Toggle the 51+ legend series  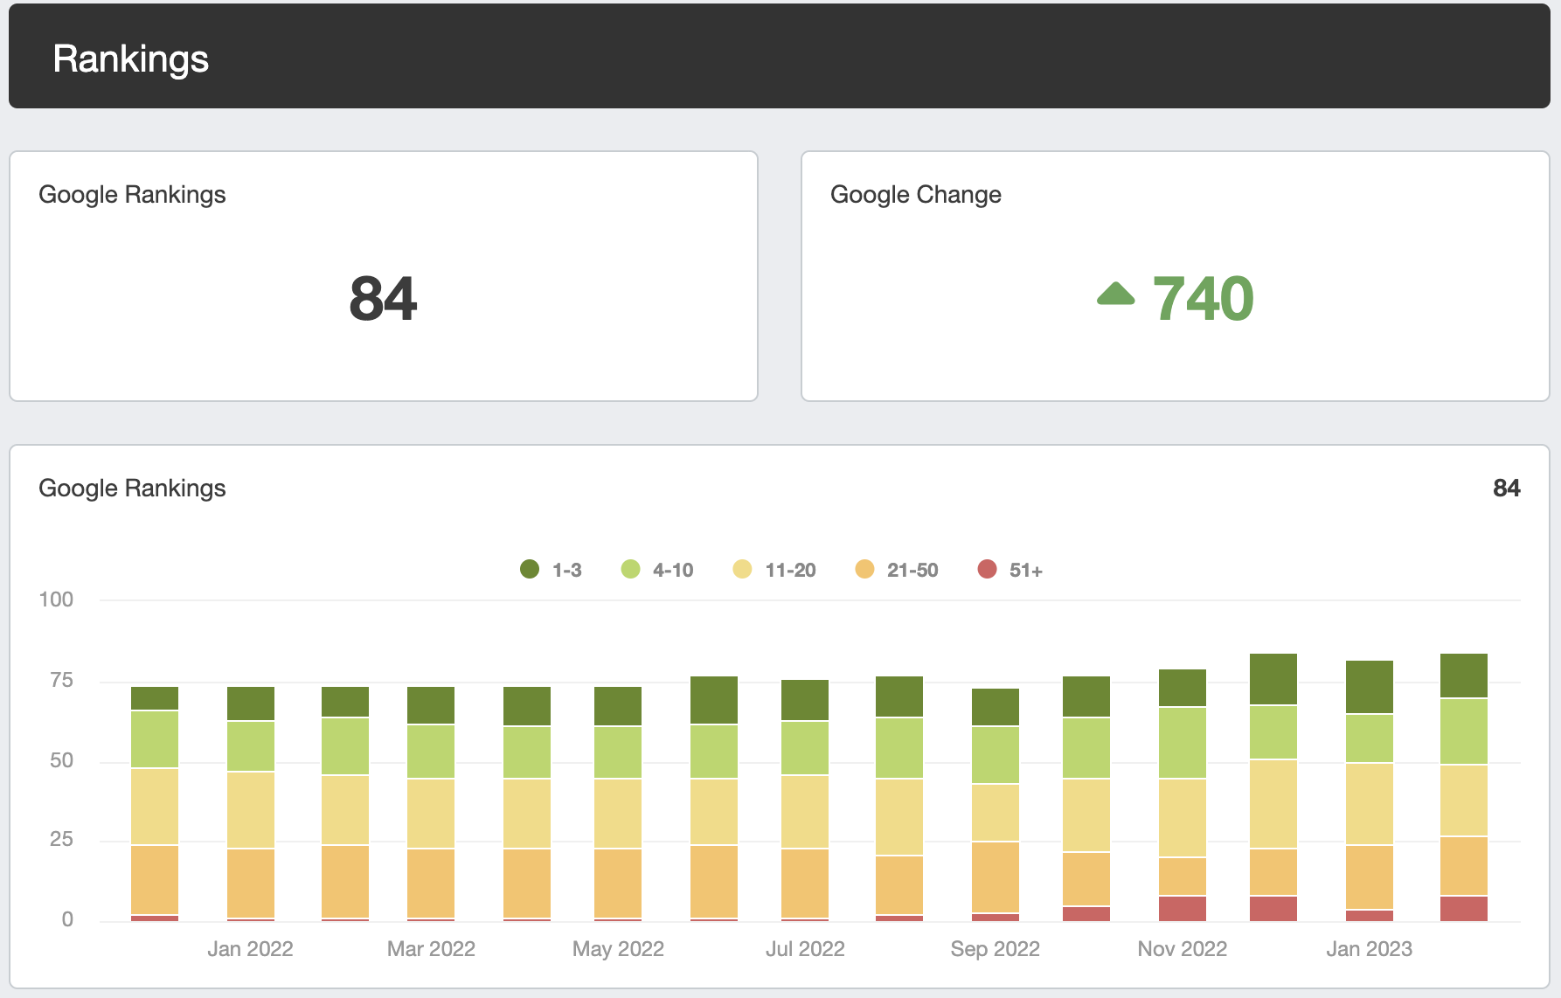tap(1010, 570)
